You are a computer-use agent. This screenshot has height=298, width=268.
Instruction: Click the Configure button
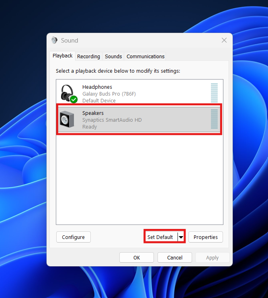[74, 237]
